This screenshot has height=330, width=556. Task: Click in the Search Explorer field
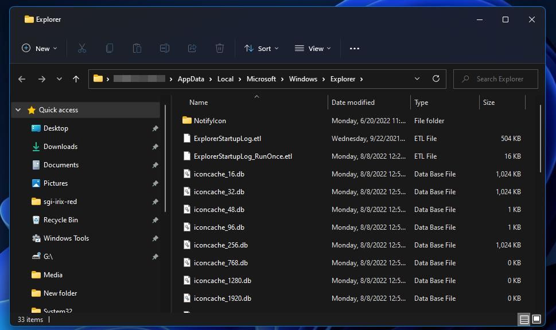(496, 79)
